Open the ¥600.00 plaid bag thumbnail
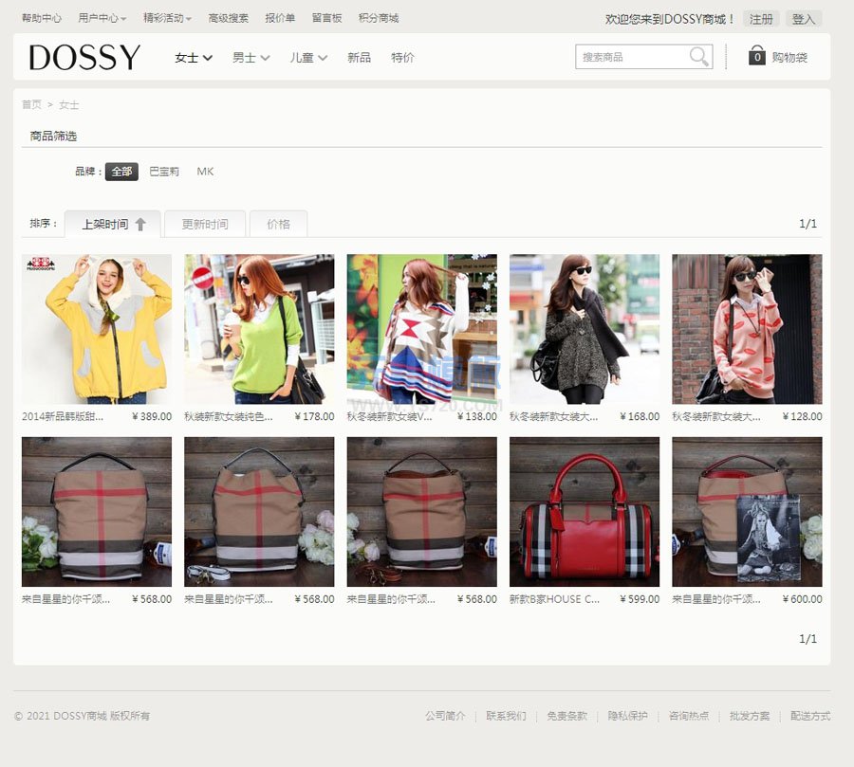 [x=748, y=512]
